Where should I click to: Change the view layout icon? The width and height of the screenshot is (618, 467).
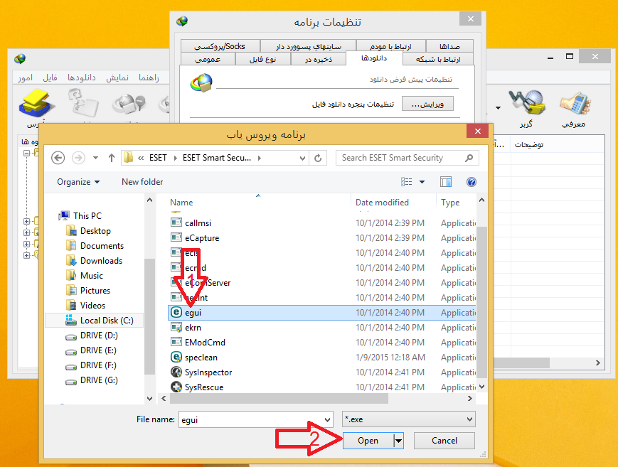coord(406,182)
